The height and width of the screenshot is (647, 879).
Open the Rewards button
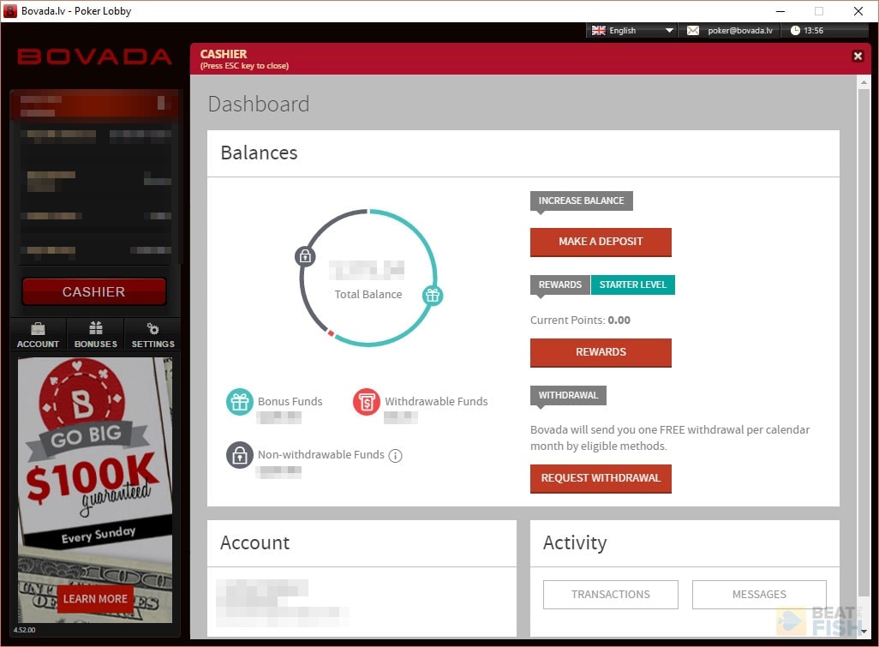601,352
